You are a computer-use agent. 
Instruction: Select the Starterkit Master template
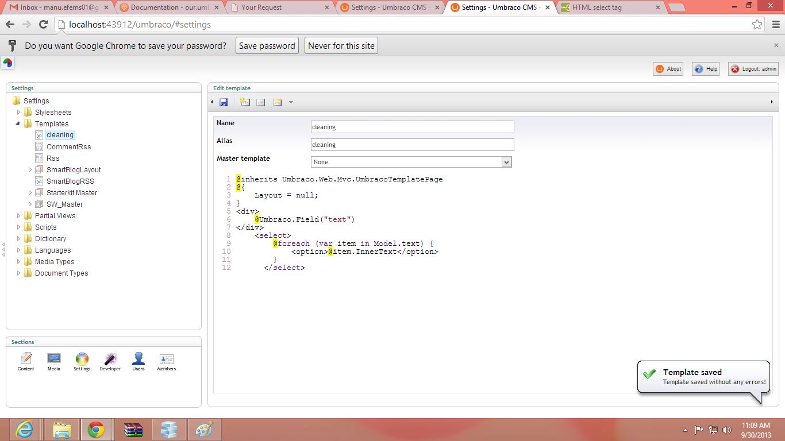[x=72, y=192]
